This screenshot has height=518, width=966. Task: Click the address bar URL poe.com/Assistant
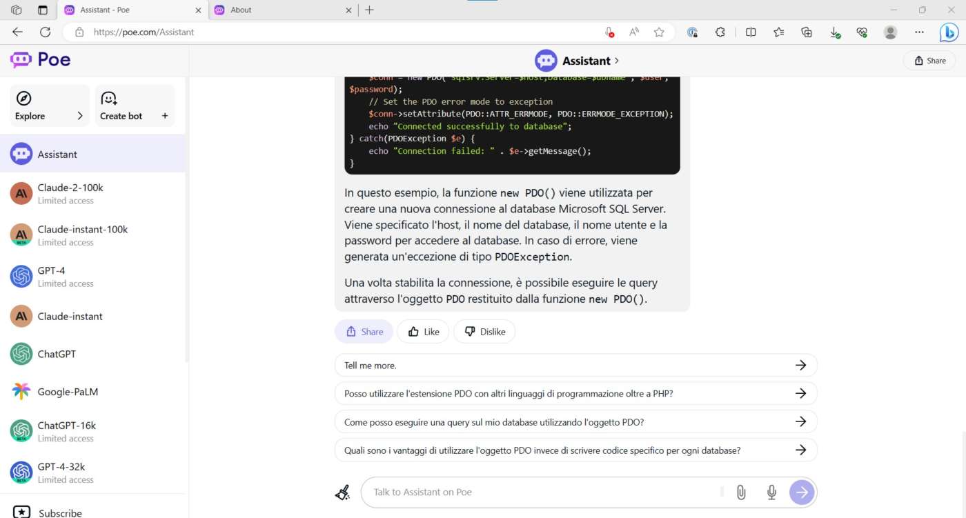(x=144, y=32)
